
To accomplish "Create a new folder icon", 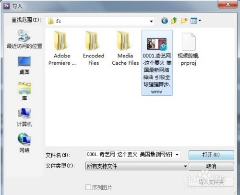I will pos(184,21).
